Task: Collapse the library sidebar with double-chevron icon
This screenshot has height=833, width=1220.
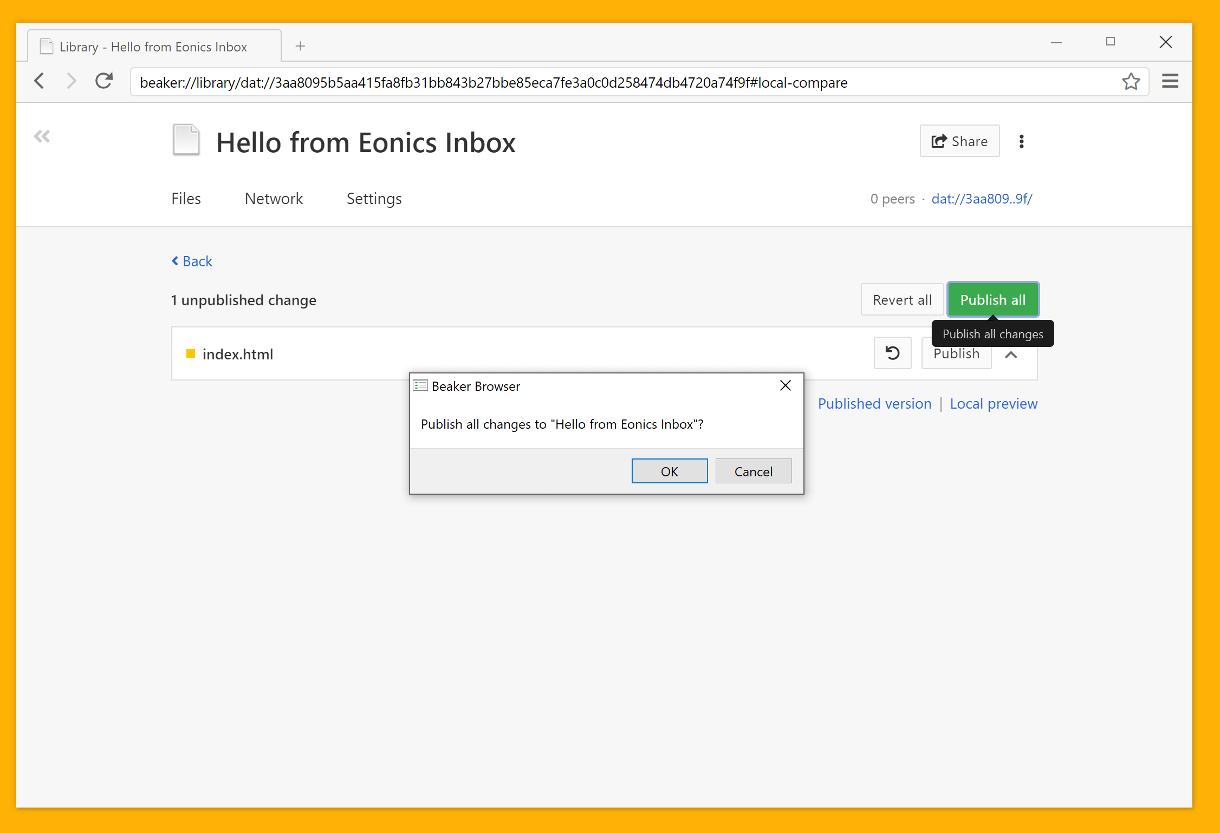Action: click(x=42, y=136)
